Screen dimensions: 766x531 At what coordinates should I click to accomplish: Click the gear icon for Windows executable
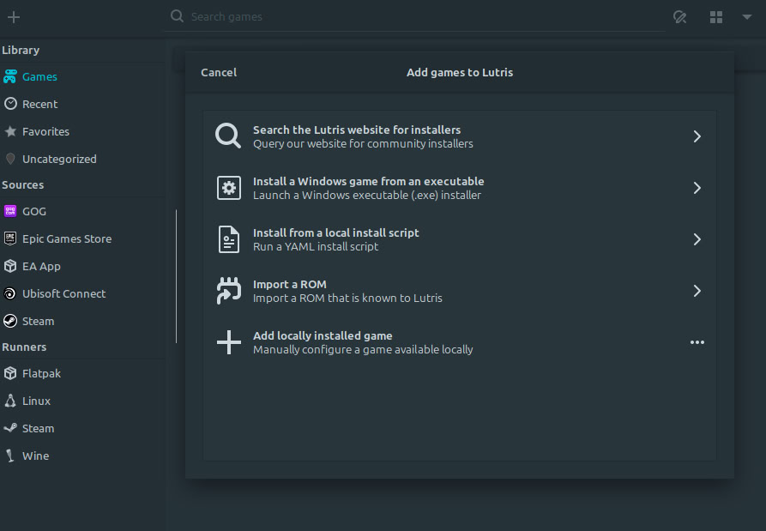click(x=229, y=188)
